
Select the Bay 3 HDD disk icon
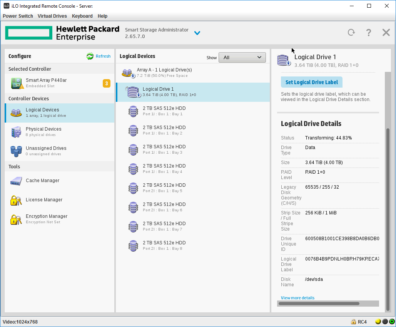pyautogui.click(x=133, y=149)
